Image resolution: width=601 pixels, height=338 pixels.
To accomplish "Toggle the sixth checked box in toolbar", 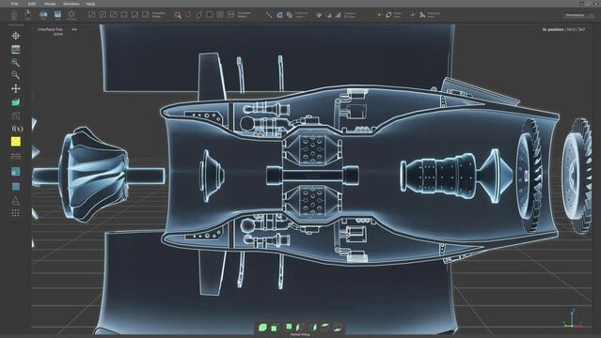I will (145, 14).
